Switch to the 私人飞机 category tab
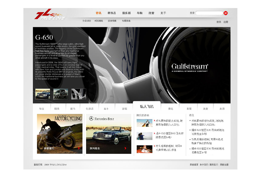This screenshot has width=267, height=178. point(146,106)
